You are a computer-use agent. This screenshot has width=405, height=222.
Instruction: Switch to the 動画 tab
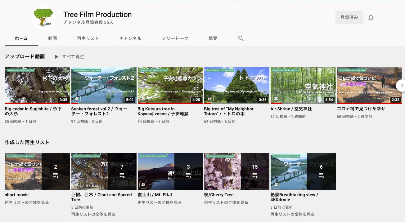[52, 38]
